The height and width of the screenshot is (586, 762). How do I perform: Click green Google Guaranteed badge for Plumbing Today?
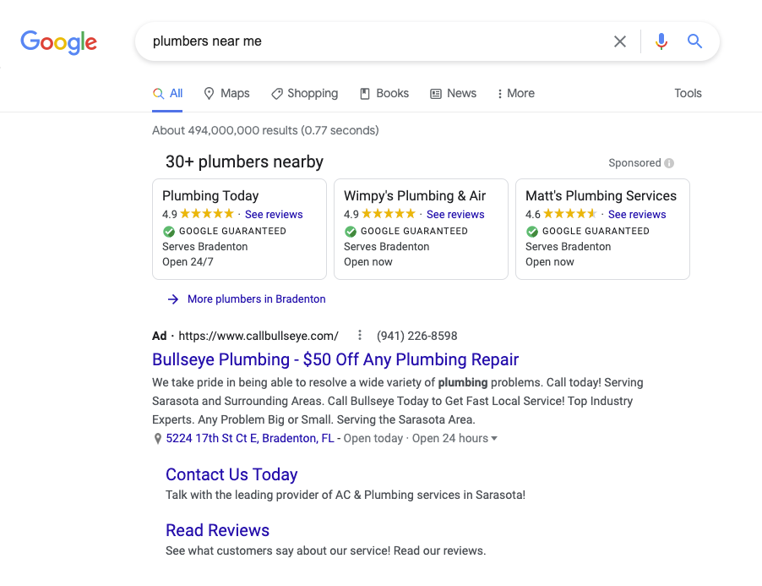pos(169,231)
